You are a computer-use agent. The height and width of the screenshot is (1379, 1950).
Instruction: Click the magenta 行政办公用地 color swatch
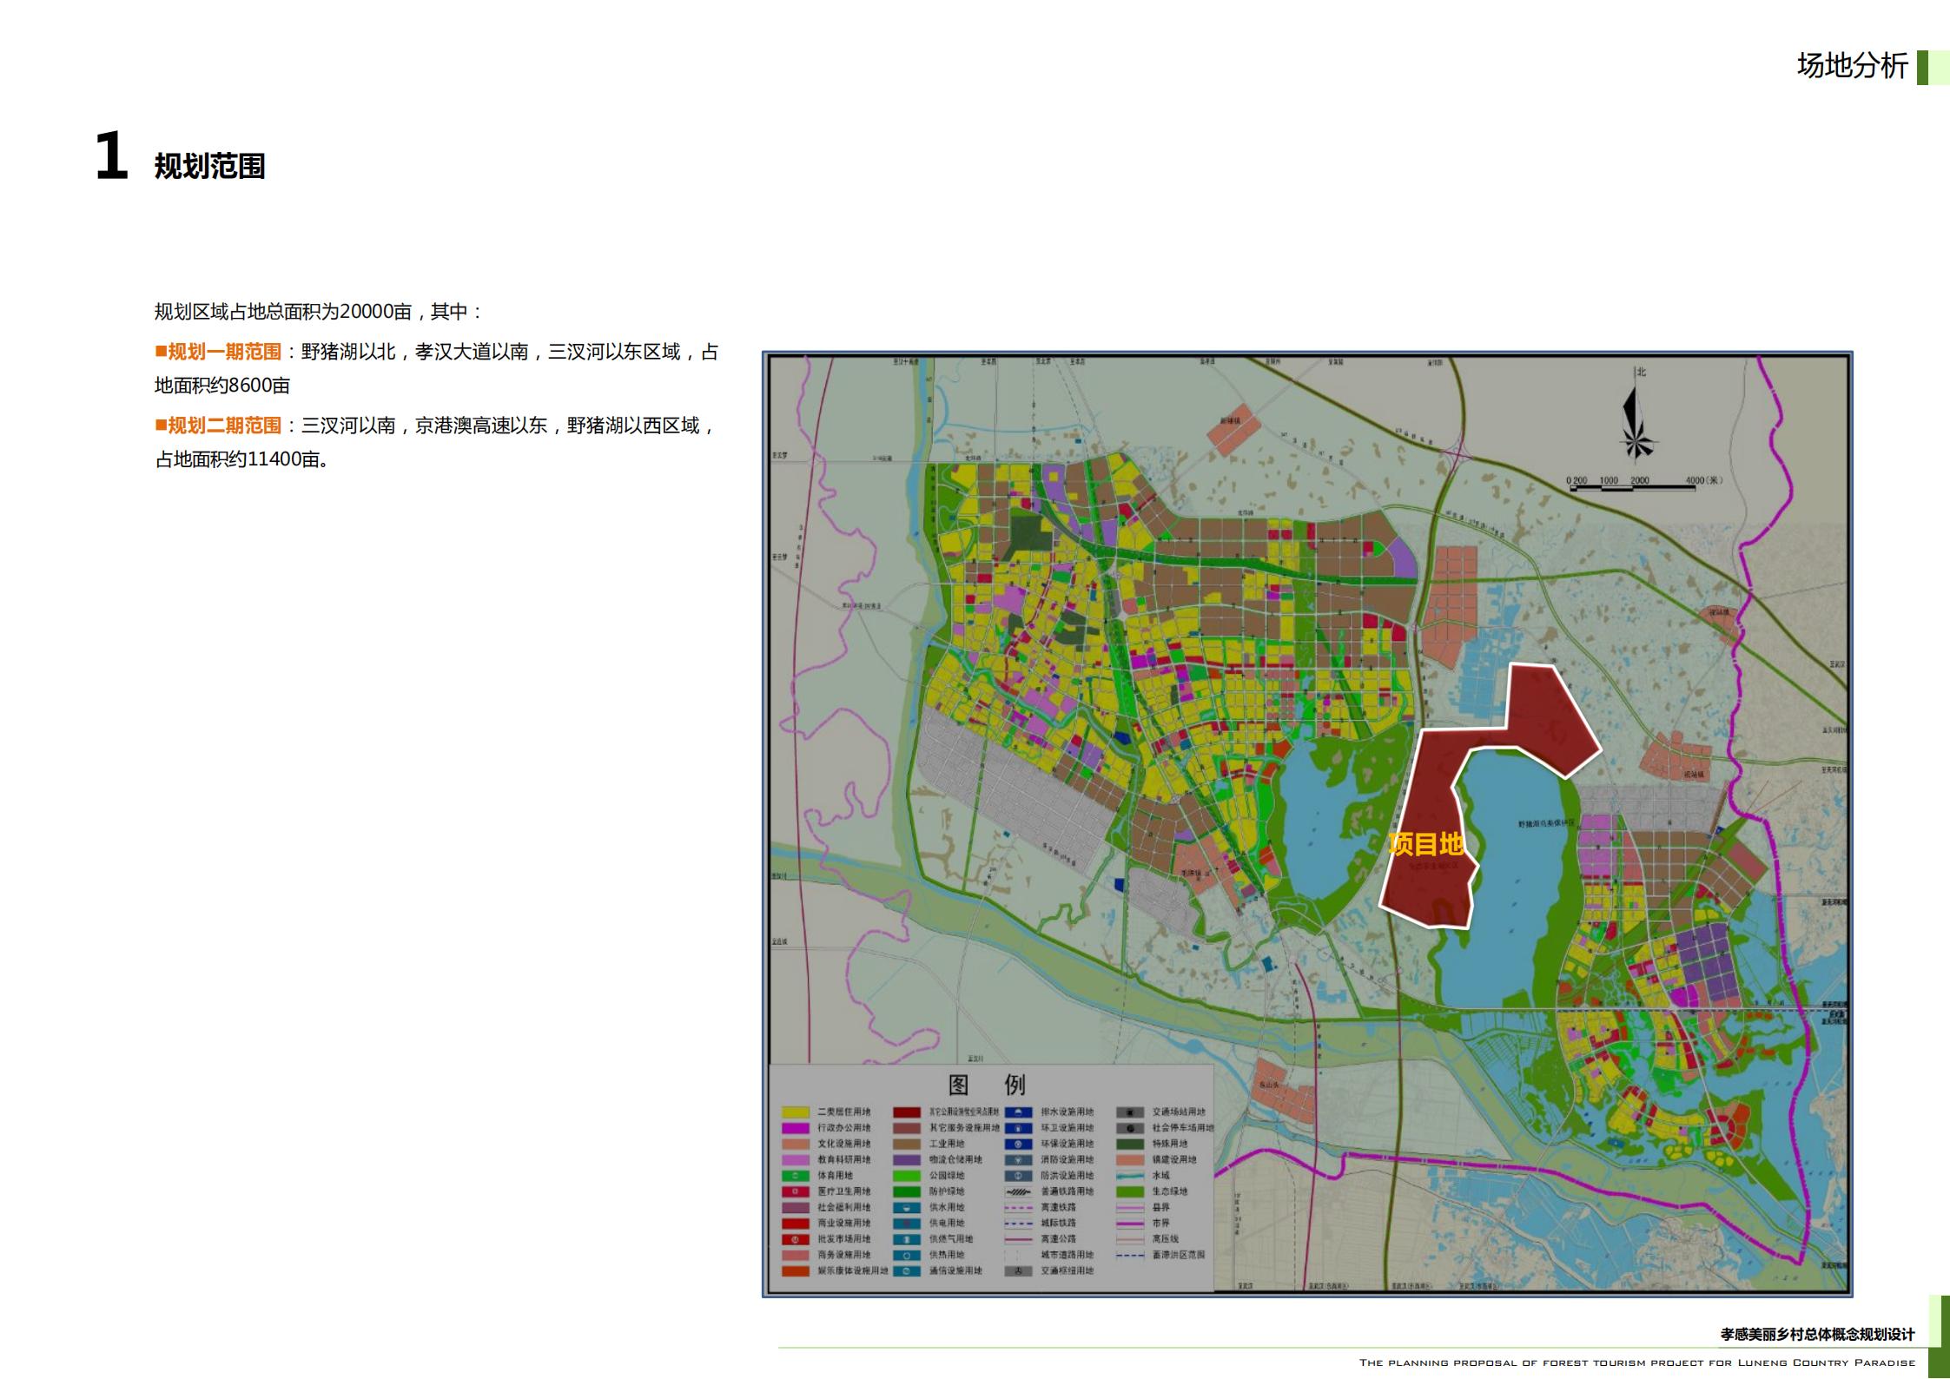(796, 1128)
